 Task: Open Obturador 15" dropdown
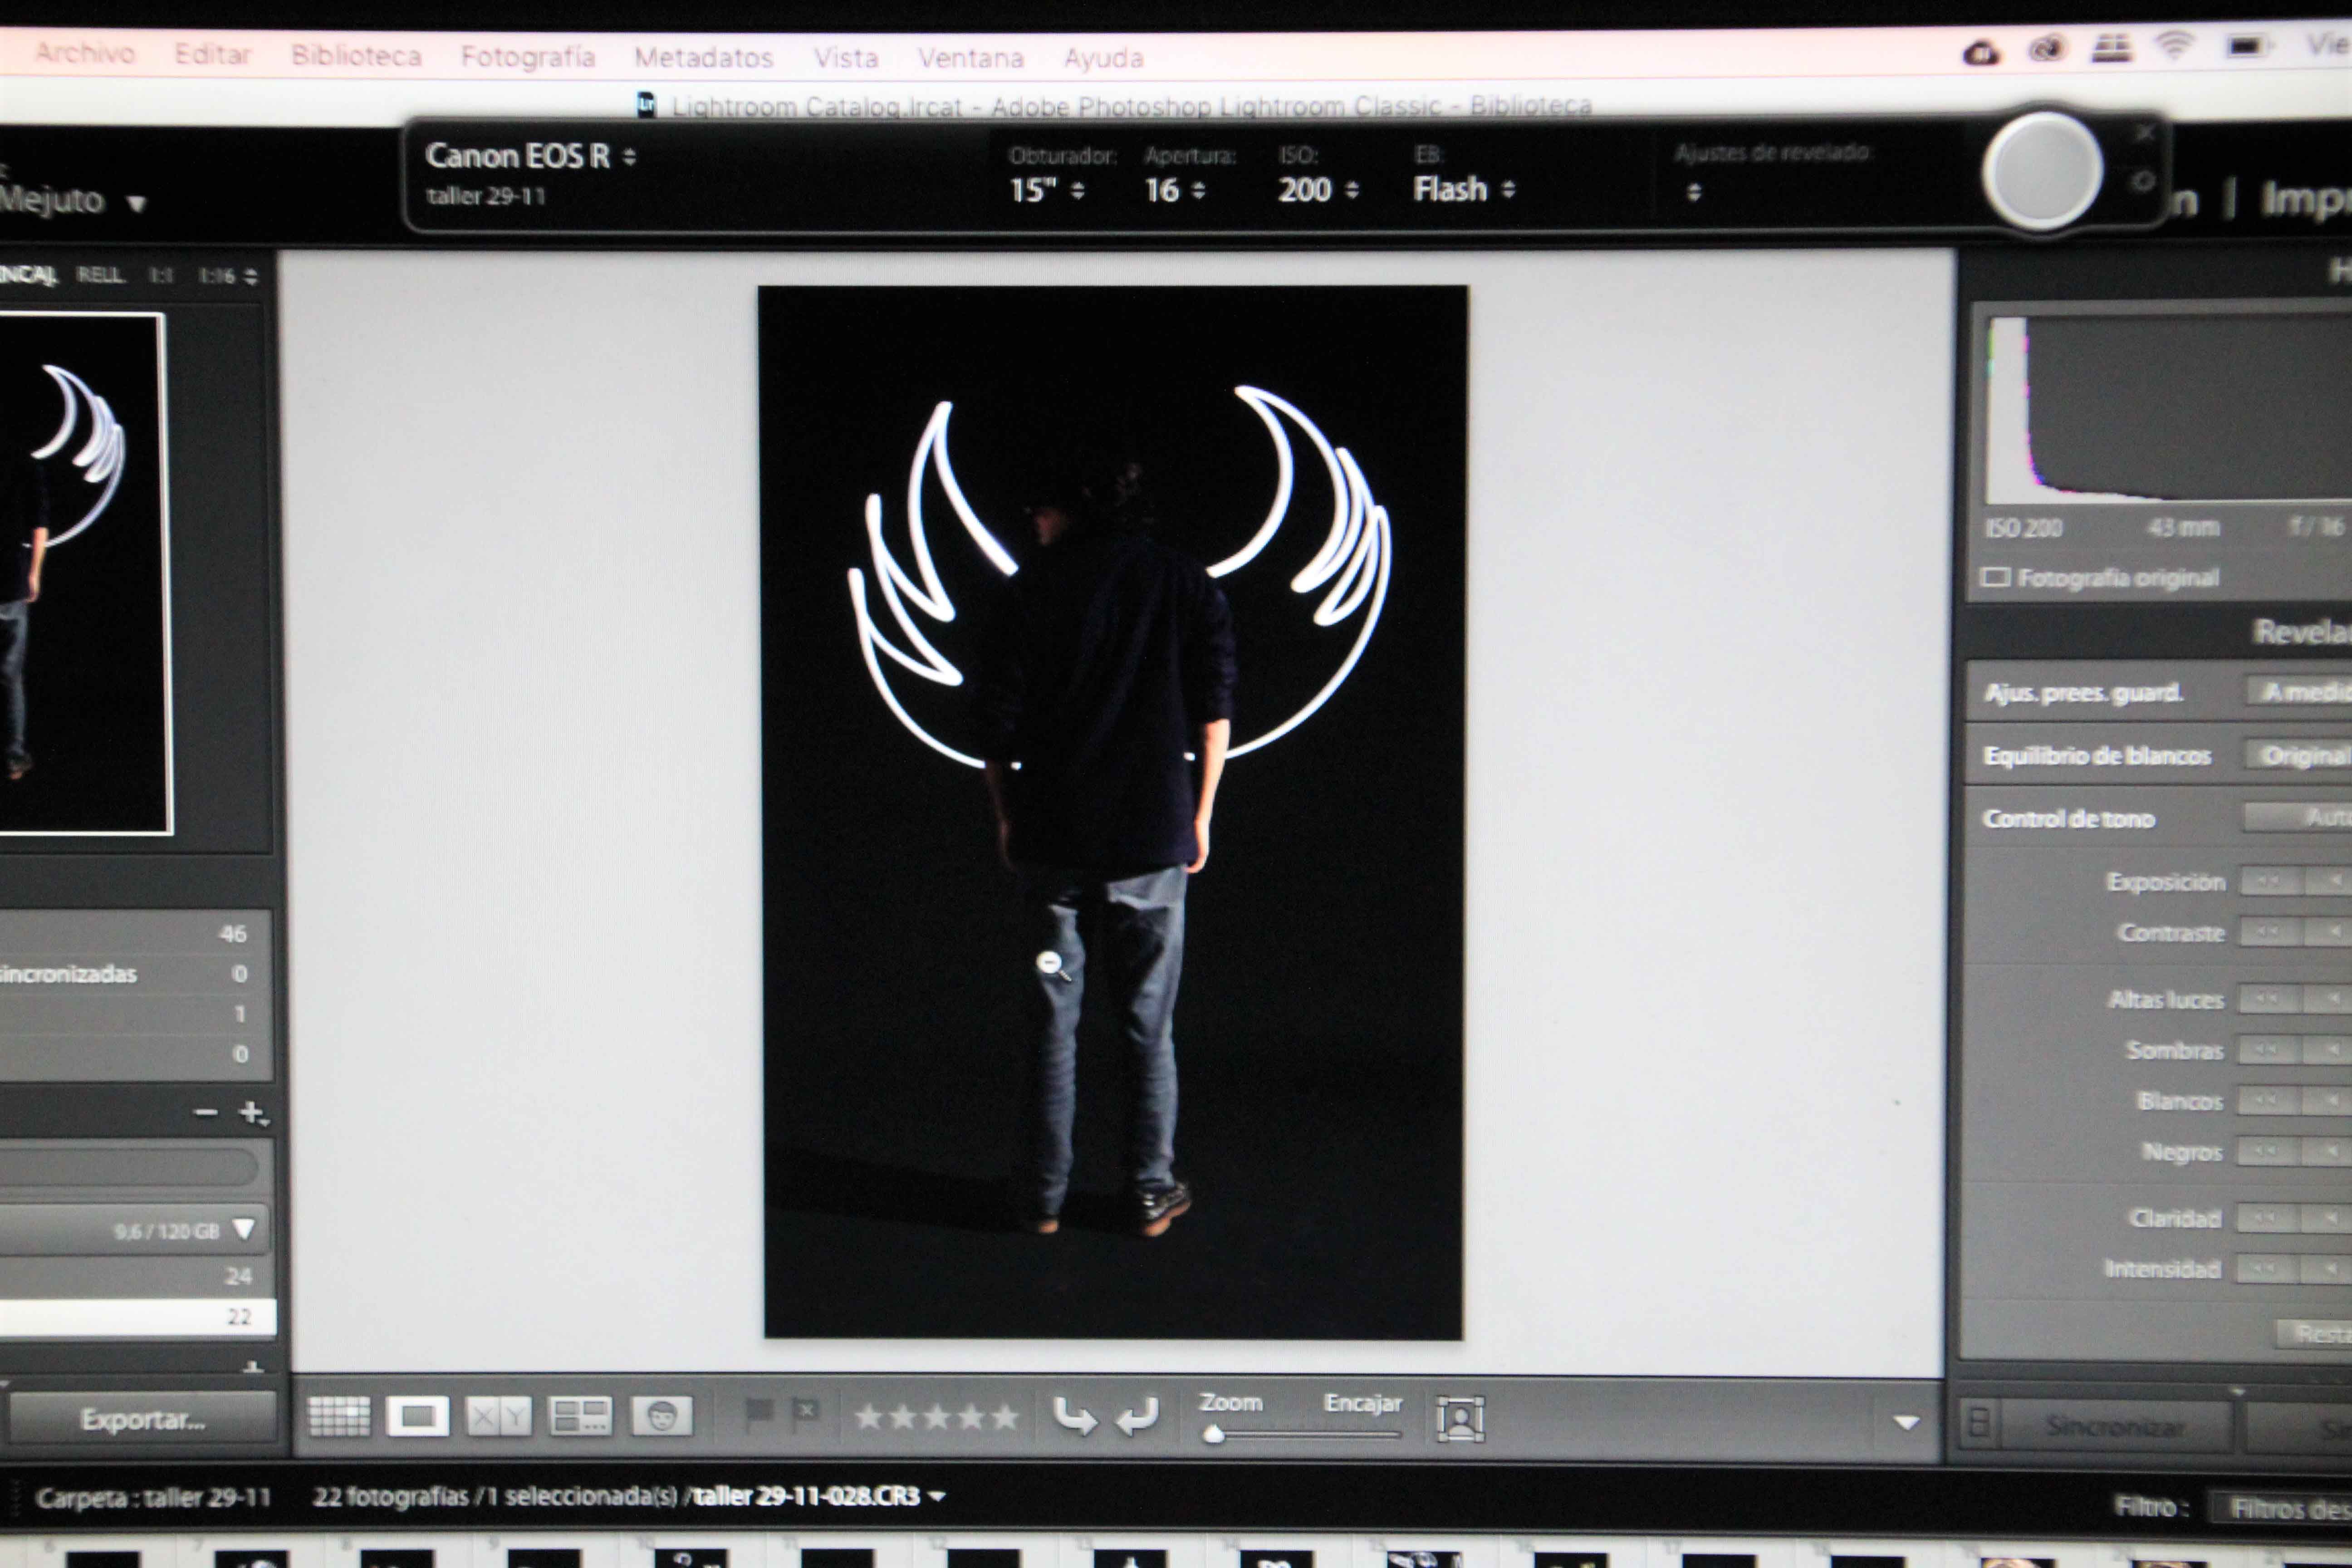point(1047,190)
